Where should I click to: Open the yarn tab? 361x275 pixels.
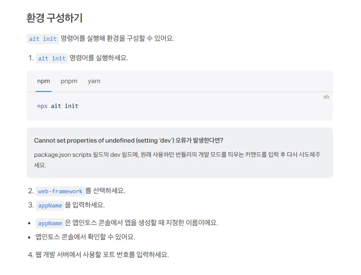[94, 81]
